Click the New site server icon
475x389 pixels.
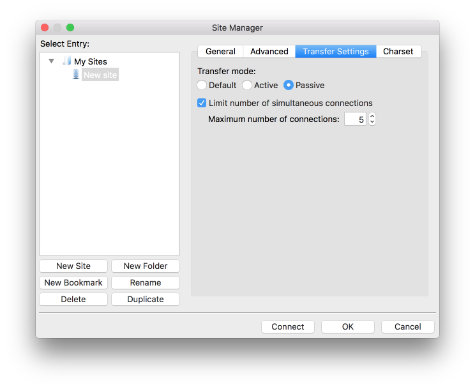click(76, 75)
